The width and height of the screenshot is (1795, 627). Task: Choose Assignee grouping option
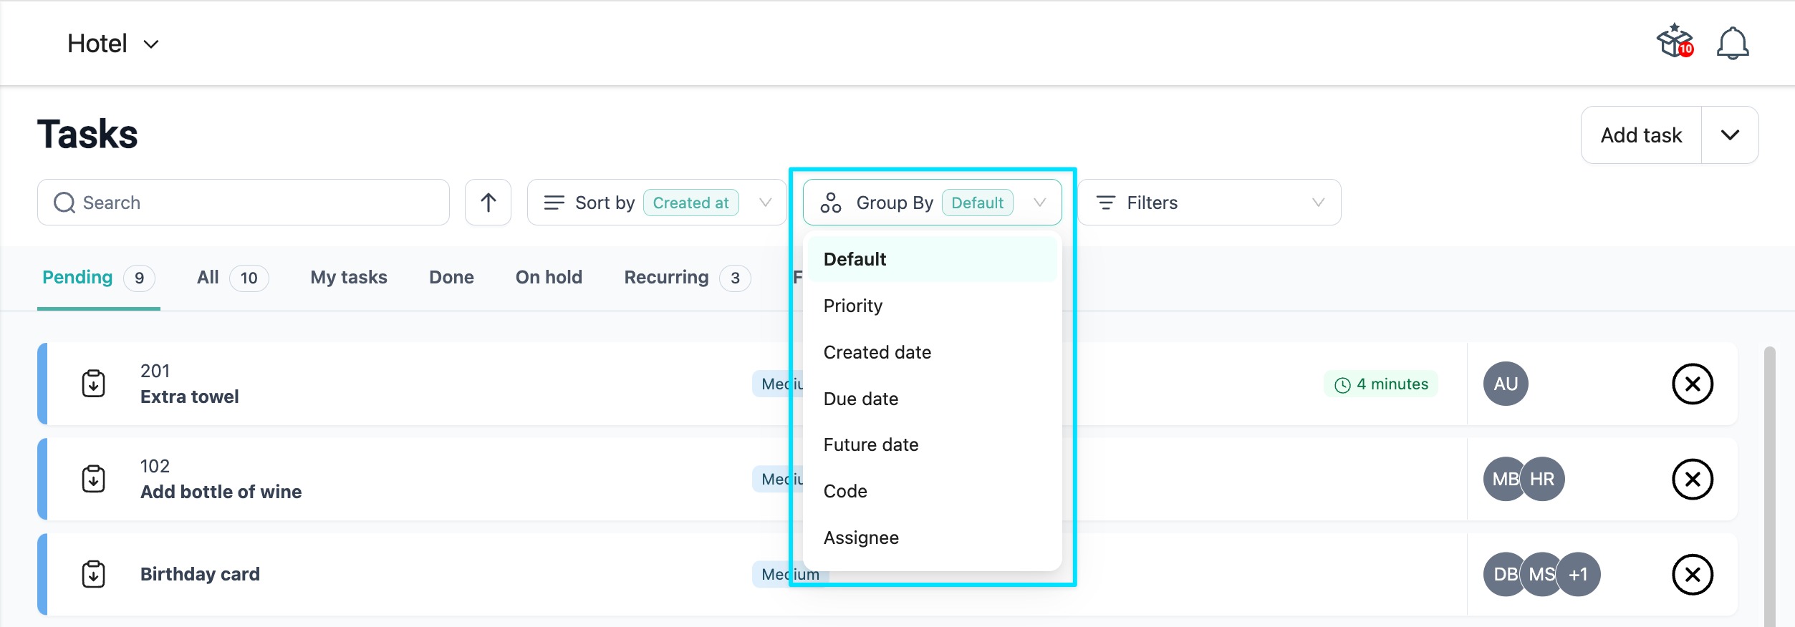pos(860,538)
